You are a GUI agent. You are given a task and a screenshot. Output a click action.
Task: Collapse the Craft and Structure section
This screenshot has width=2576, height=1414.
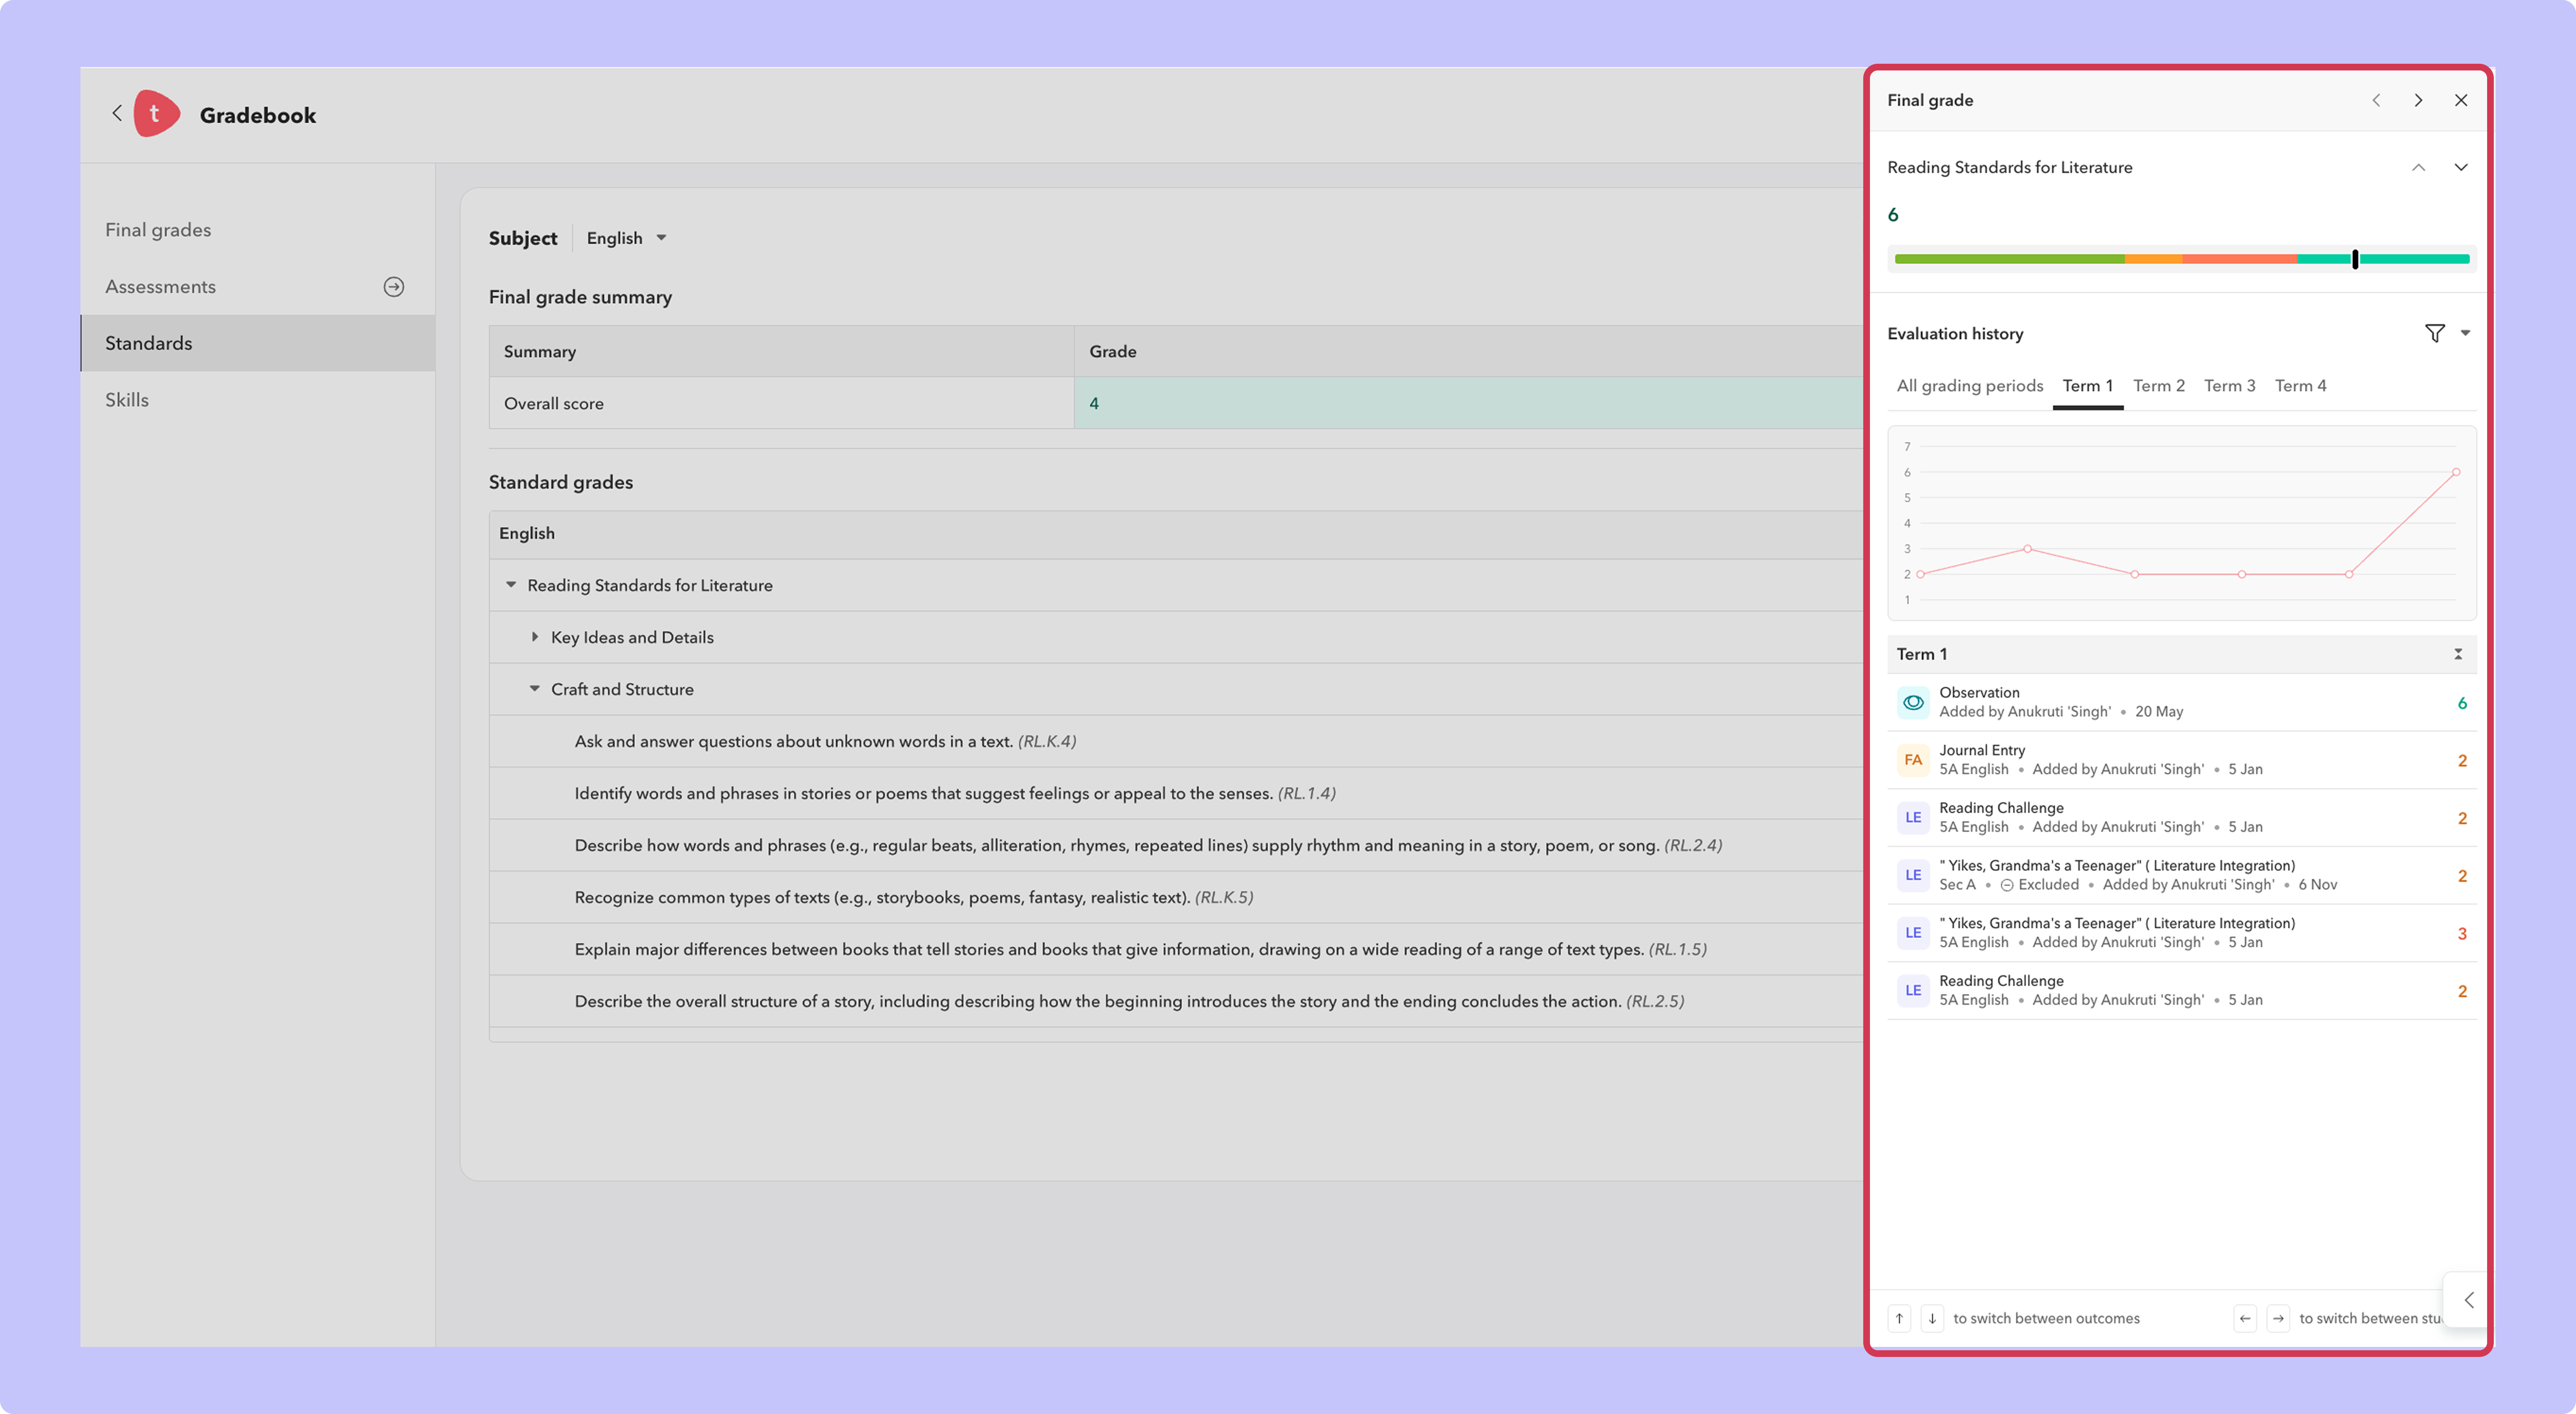(535, 689)
